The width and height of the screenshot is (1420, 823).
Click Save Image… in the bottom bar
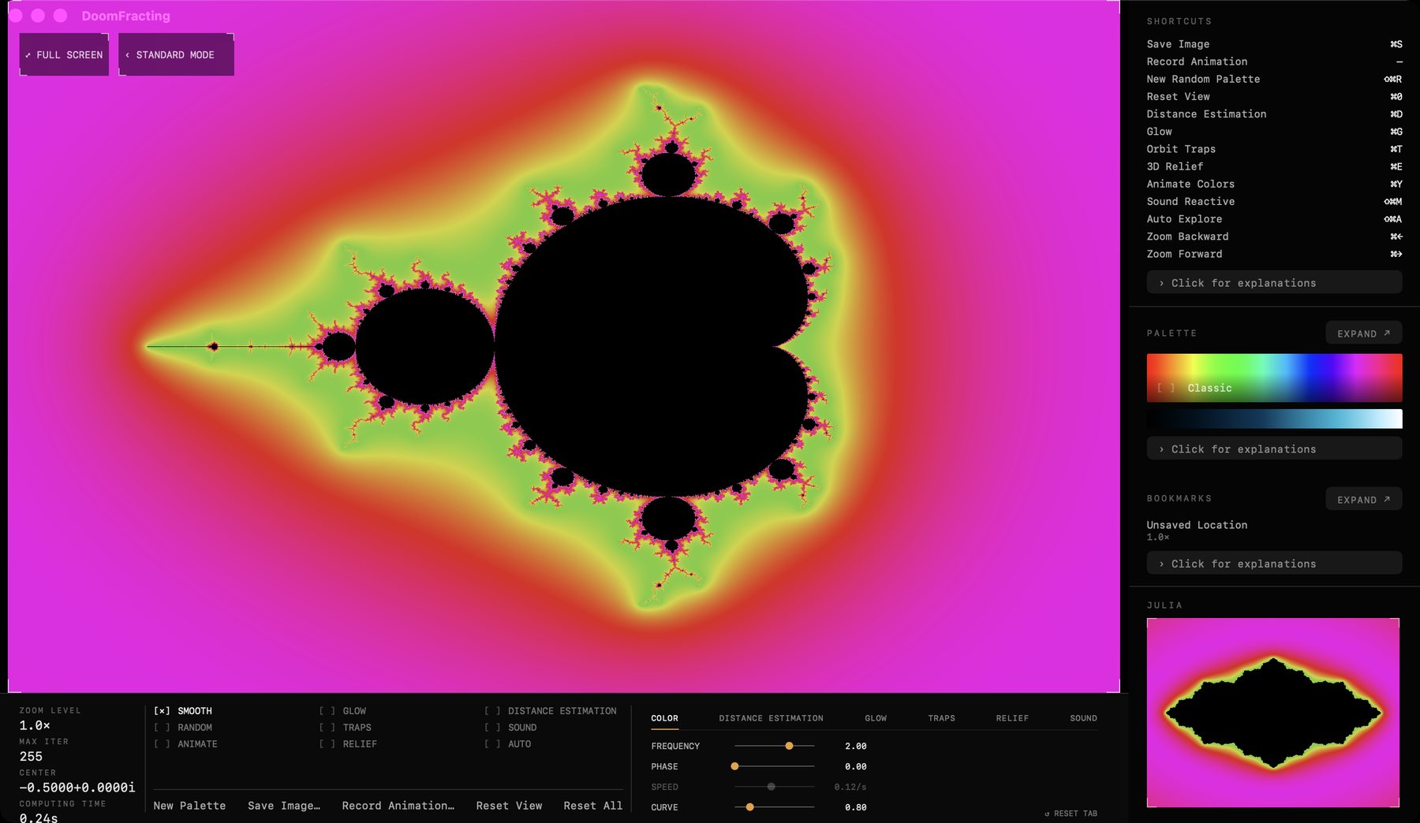pyautogui.click(x=284, y=806)
